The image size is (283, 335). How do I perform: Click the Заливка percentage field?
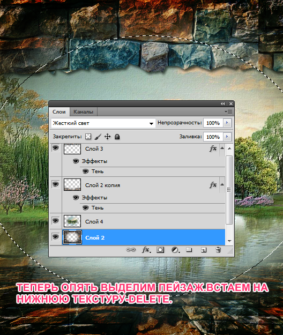(x=213, y=137)
